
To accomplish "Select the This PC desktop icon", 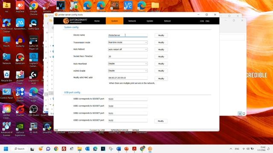I will point(7,42).
